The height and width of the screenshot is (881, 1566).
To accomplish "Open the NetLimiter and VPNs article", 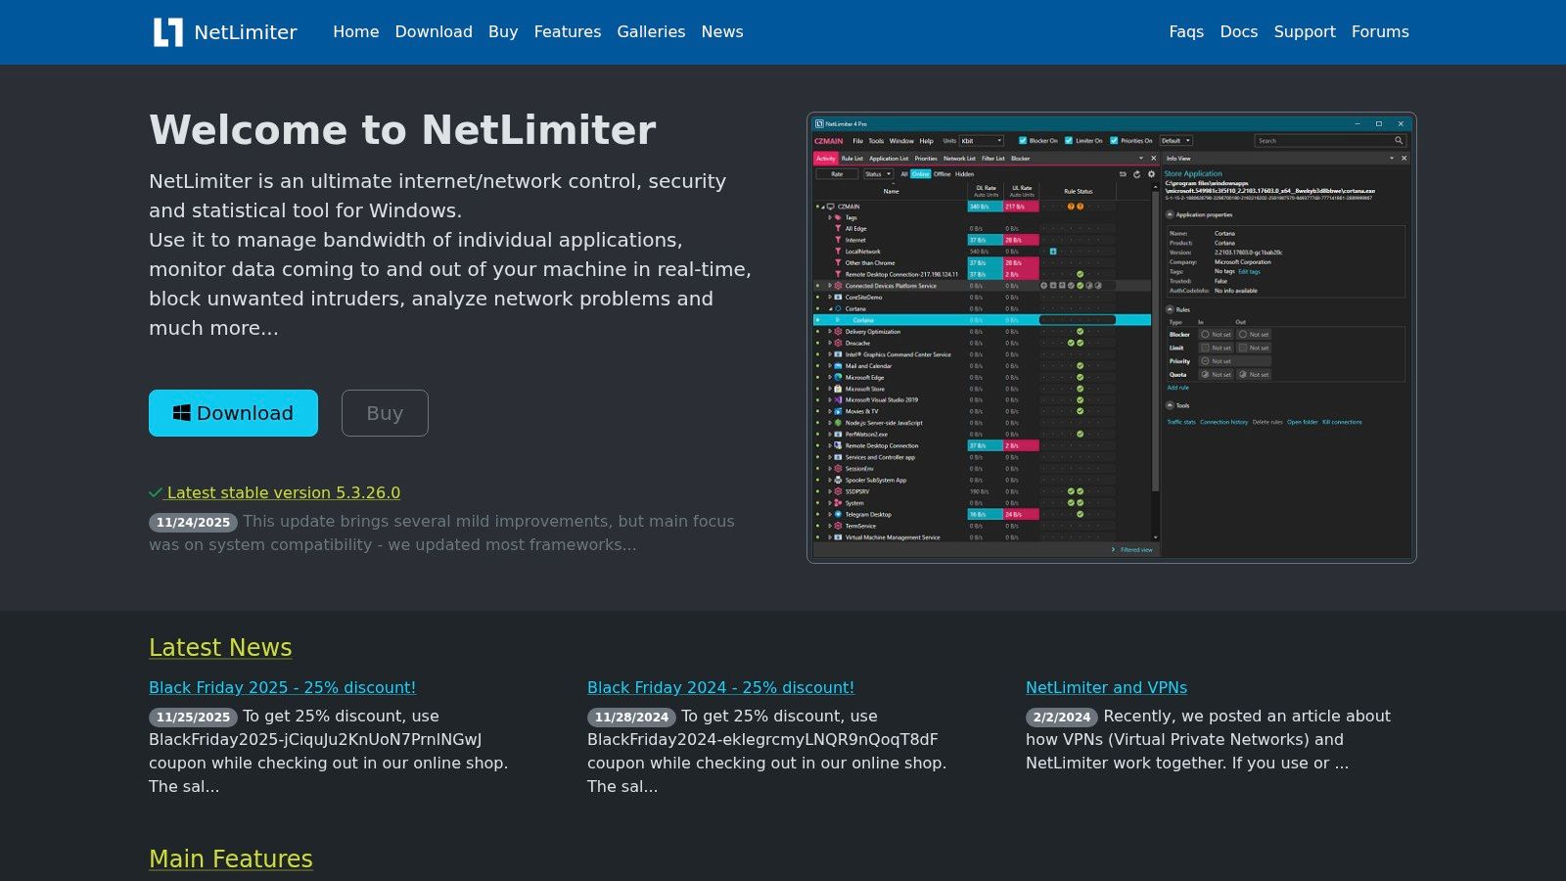I will click(1106, 687).
